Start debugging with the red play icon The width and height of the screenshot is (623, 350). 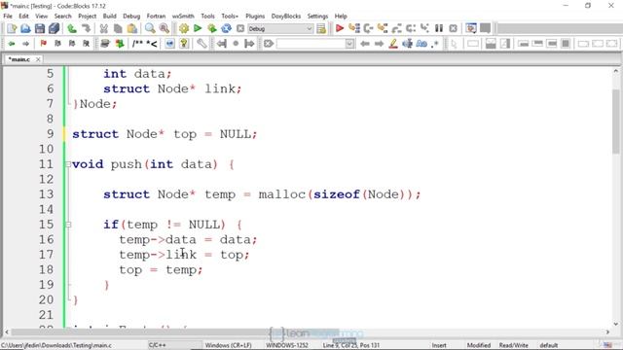340,28
